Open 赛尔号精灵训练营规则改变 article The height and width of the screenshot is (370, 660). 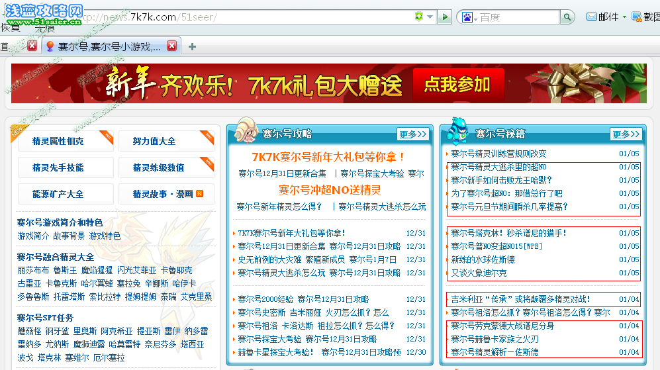point(498,154)
